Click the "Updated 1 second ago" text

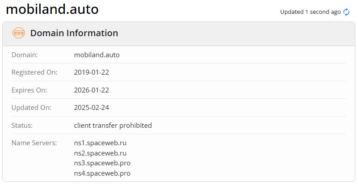pyautogui.click(x=310, y=12)
